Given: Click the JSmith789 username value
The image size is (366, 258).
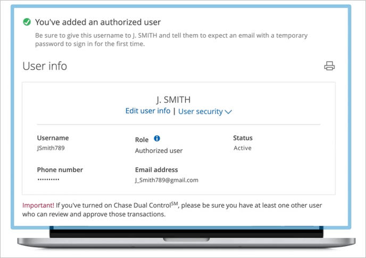Looking at the screenshot, I should coord(51,148).
